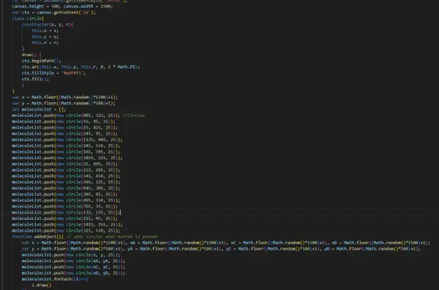Viewport: 439px width, 290px height.
Task: Click the push line 'circle(135, 135, 25)'
Action: 66,213
